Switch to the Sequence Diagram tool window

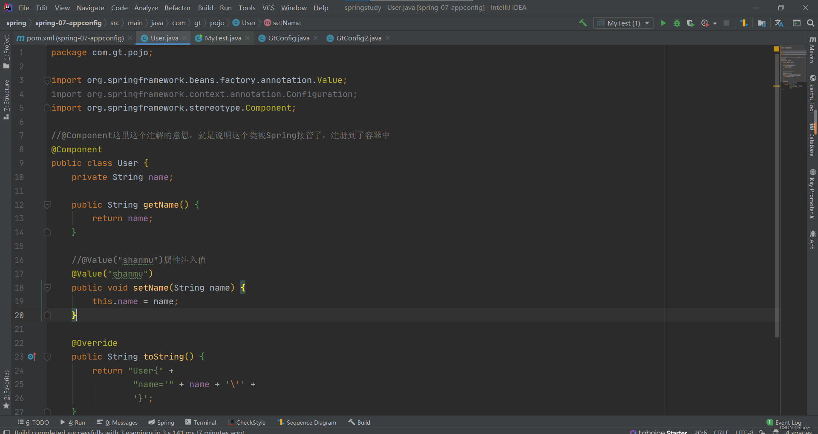click(311, 422)
